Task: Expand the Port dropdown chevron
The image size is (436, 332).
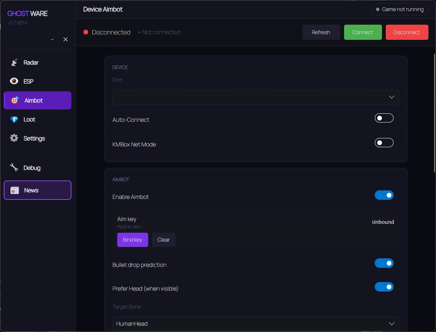Action: pos(392,97)
